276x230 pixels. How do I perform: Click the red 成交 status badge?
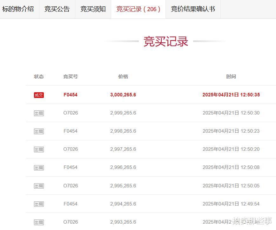39,95
